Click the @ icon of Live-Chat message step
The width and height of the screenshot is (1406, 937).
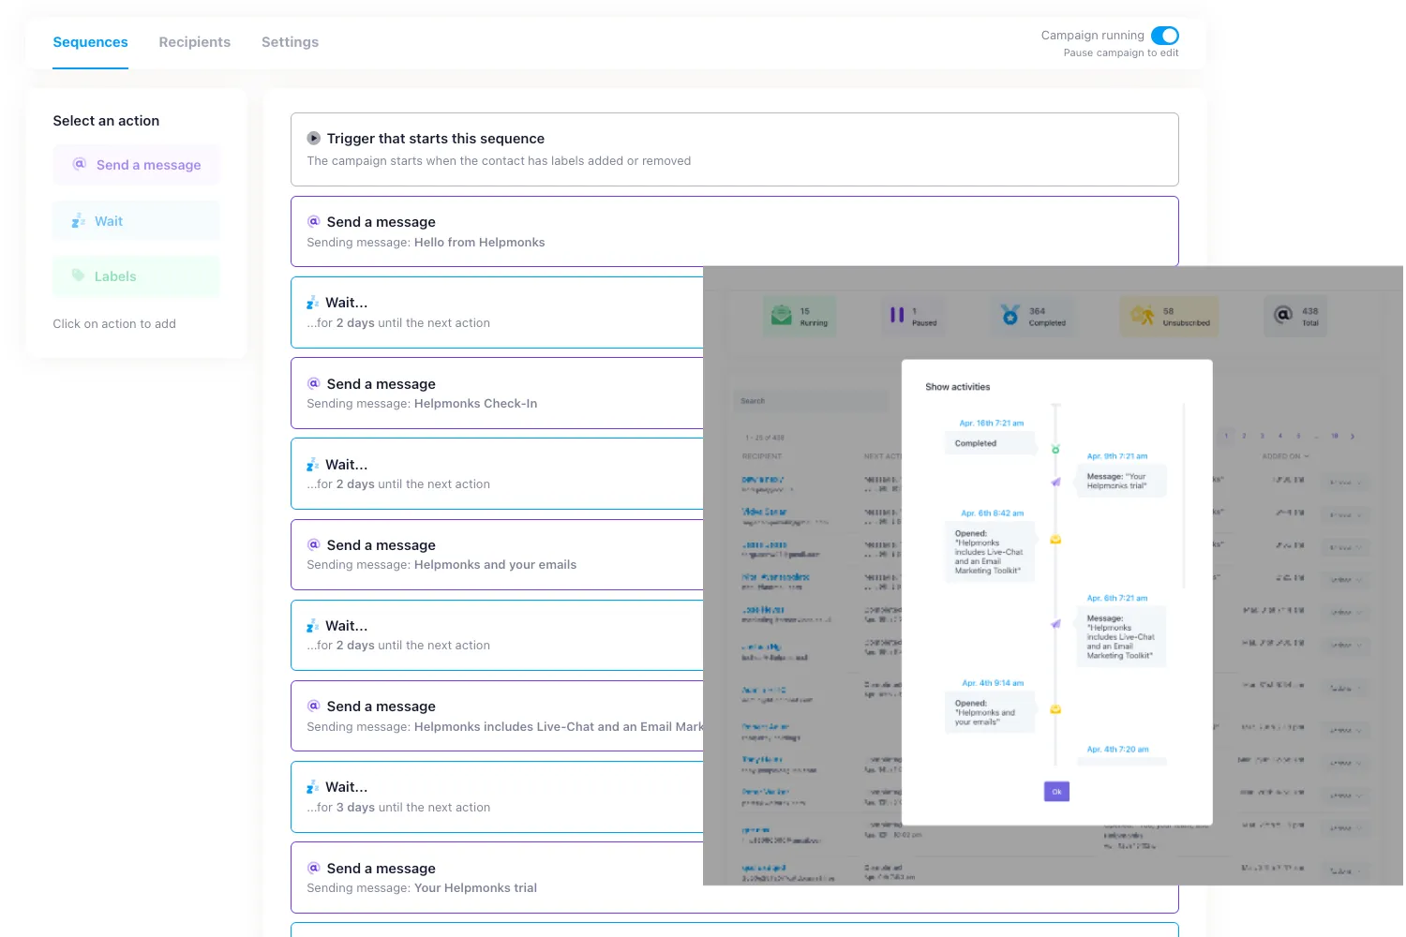tap(314, 706)
